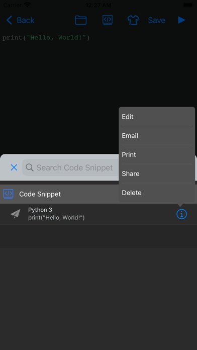Tap the 12:27 AM clock
This screenshot has width=197, height=350.
pyautogui.click(x=98, y=5)
